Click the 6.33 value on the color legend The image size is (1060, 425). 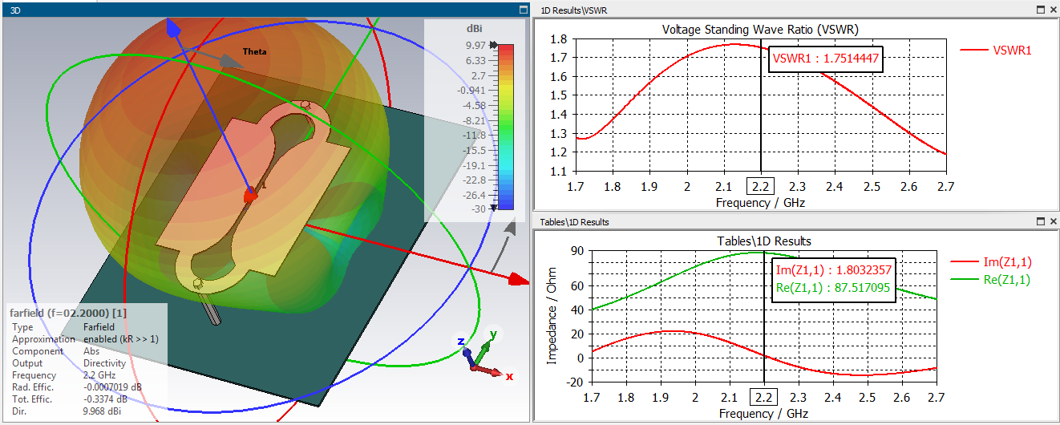476,61
